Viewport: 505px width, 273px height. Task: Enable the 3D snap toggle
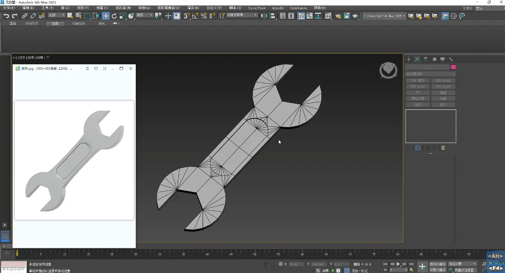(187, 16)
